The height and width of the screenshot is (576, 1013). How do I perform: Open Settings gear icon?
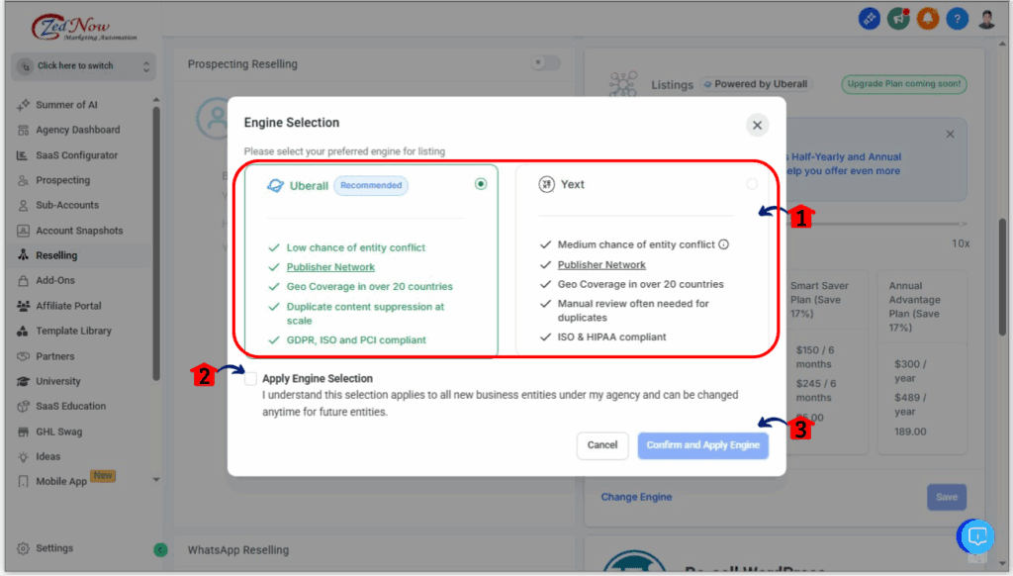(x=24, y=548)
